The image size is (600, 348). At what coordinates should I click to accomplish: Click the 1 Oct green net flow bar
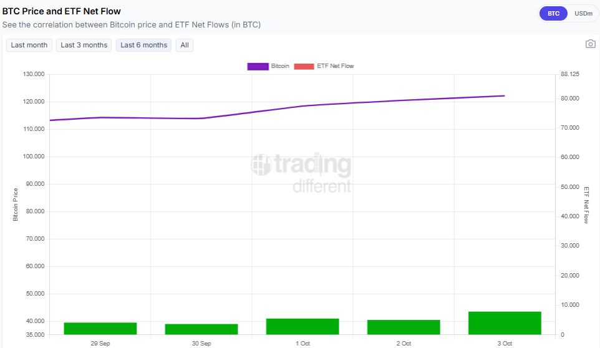(x=302, y=327)
